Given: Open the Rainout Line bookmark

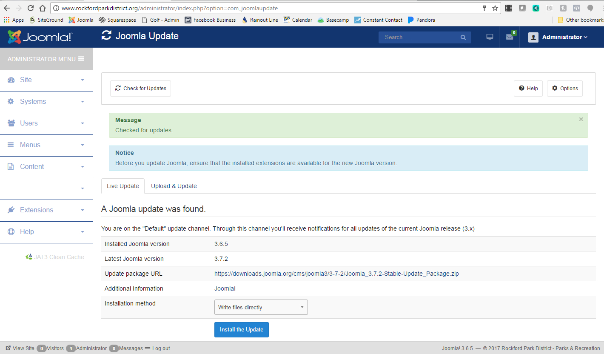Looking at the screenshot, I should point(260,20).
